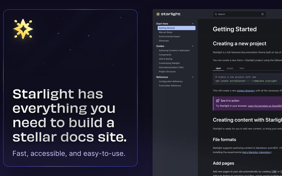Follow the project directory link
Viewport: 282px width, 176px height.
click(x=246, y=91)
